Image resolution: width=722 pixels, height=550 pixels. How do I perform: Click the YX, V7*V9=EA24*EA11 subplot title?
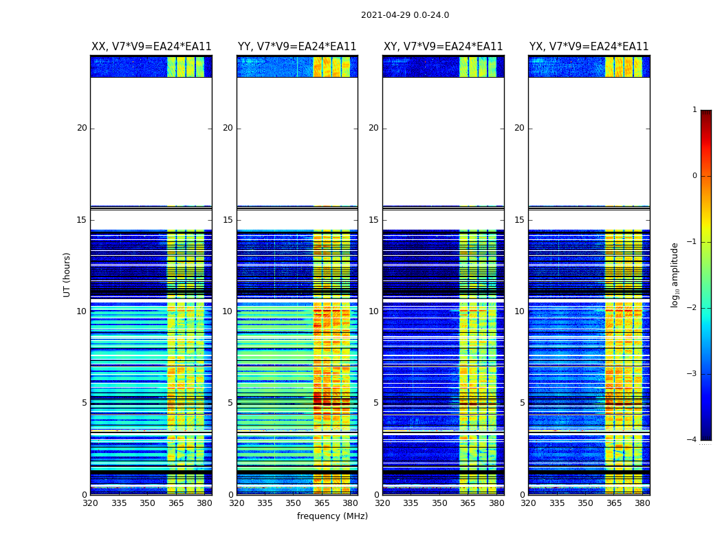(589, 47)
